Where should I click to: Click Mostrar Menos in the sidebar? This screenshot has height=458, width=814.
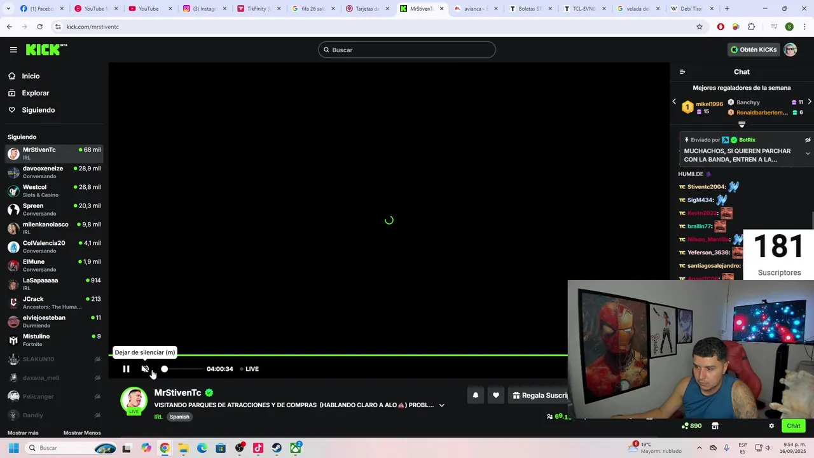click(x=82, y=433)
